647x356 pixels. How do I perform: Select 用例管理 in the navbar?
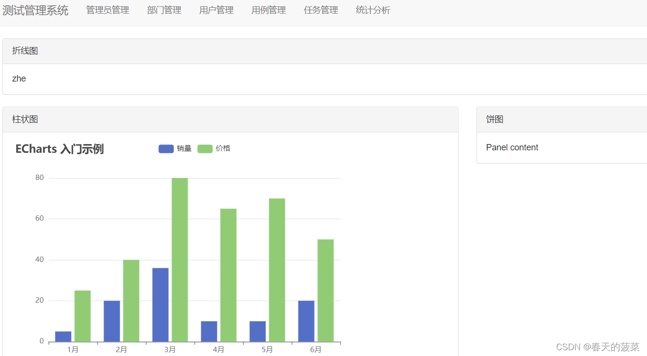pyautogui.click(x=268, y=10)
